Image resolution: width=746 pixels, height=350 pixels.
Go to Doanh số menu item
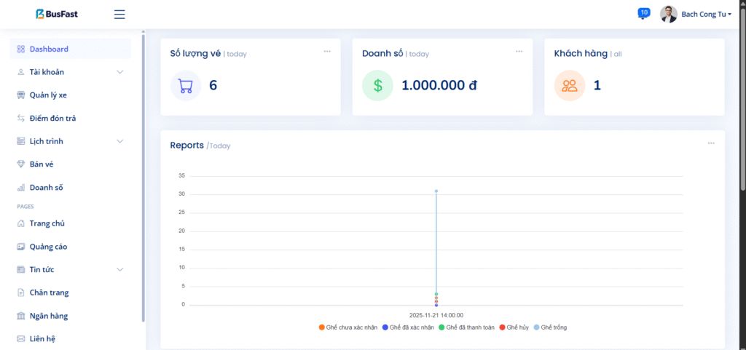coord(46,187)
